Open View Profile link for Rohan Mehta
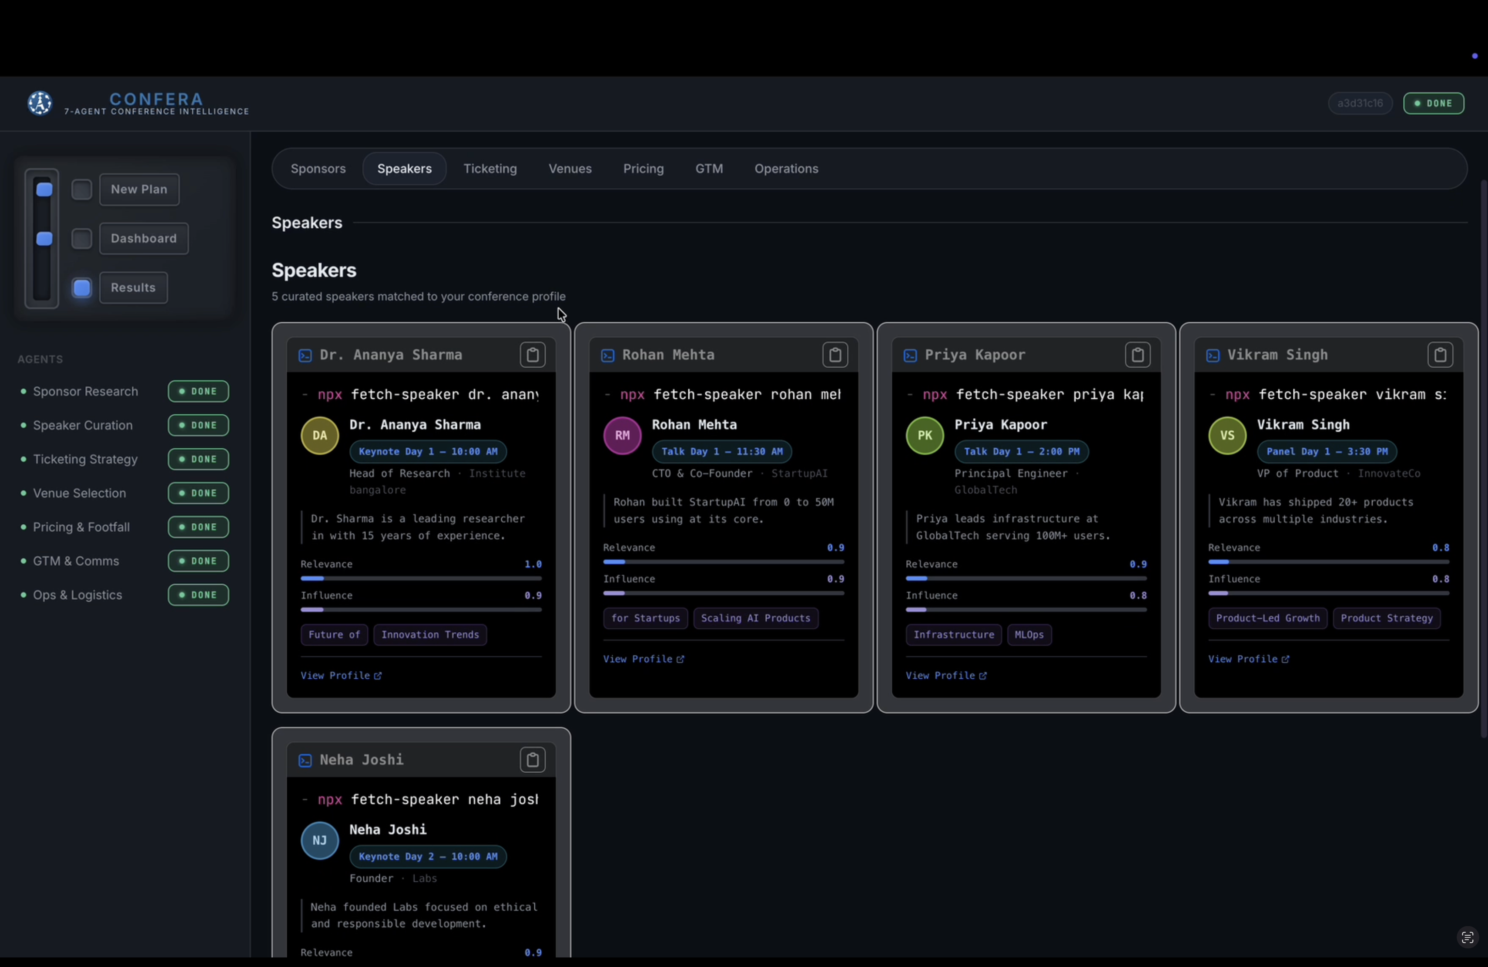Viewport: 1488px width, 967px height. (643, 659)
